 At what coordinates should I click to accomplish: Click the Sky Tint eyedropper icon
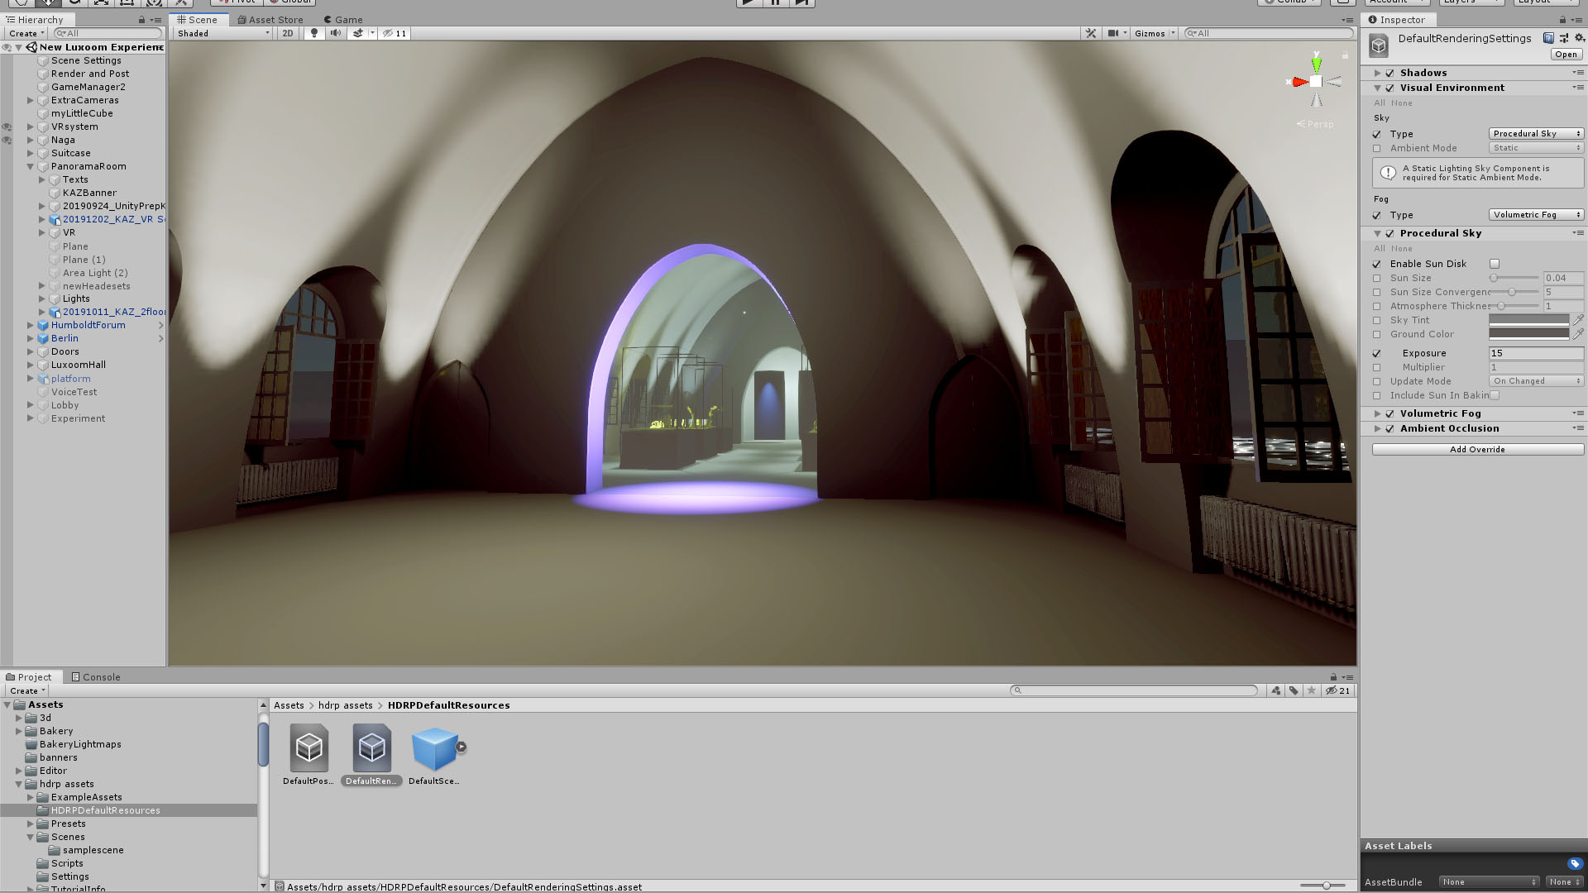(x=1578, y=320)
